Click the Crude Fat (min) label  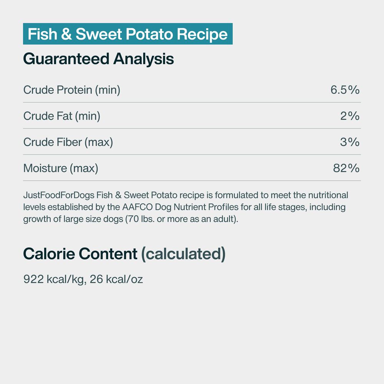click(x=62, y=116)
